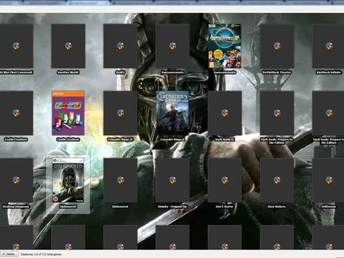Open the BattleBlock Theater placeholder cover
Viewport: 344px width, 258px height.
tap(277, 46)
